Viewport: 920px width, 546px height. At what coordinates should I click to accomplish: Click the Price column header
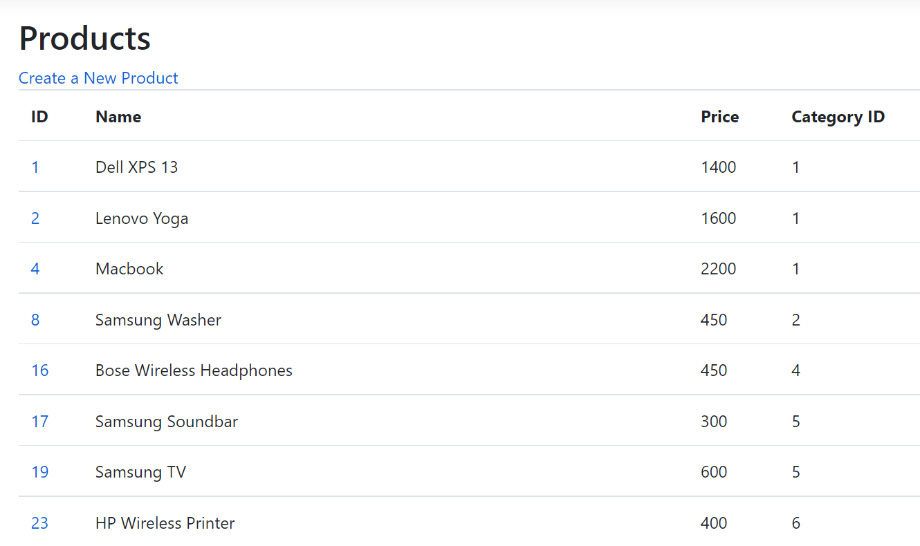[720, 117]
